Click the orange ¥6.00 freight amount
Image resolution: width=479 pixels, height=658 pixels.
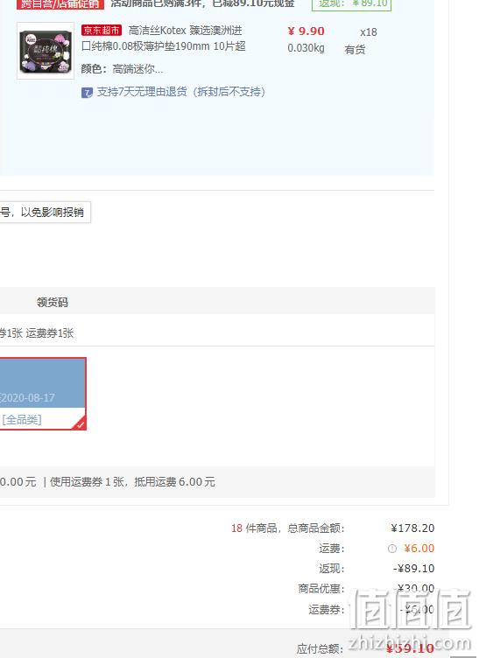coord(419,548)
